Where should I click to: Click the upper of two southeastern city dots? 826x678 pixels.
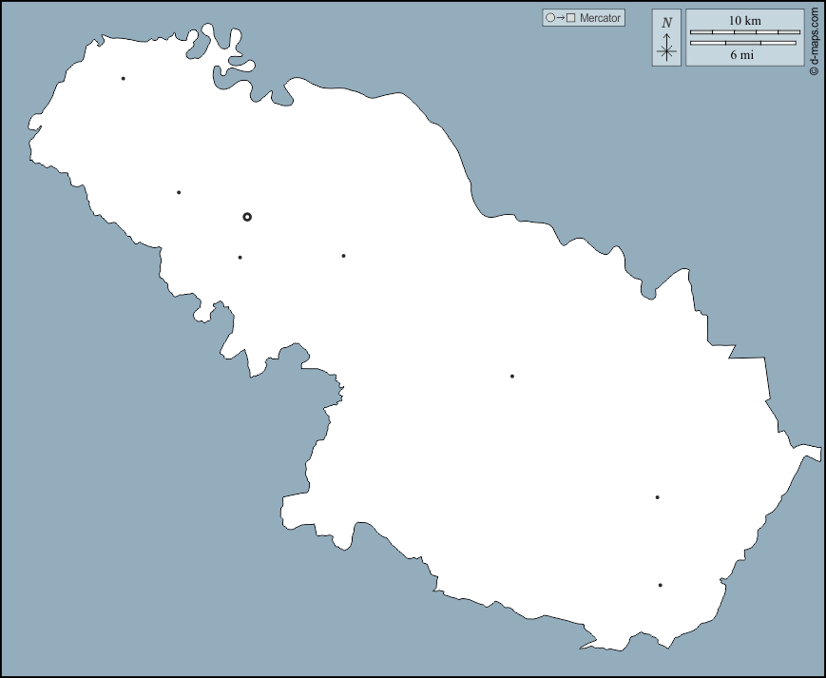tap(657, 496)
